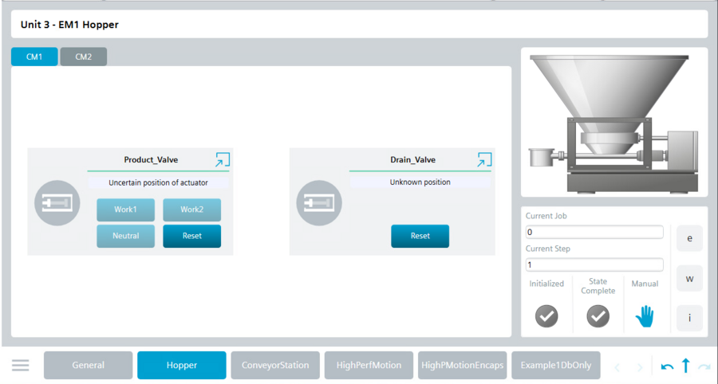The image size is (718, 384).
Task: Click the 'Initialized' label
Action: 546,284
